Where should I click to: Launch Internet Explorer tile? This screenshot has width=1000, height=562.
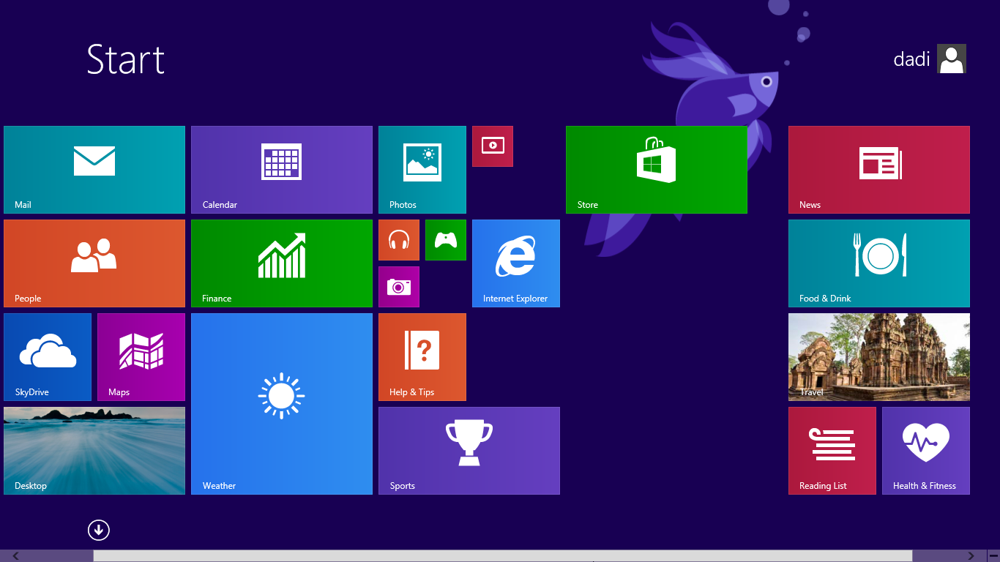(516, 263)
